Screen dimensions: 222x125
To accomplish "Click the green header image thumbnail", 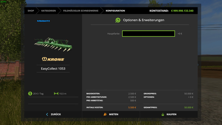I will (x=53, y=44).
